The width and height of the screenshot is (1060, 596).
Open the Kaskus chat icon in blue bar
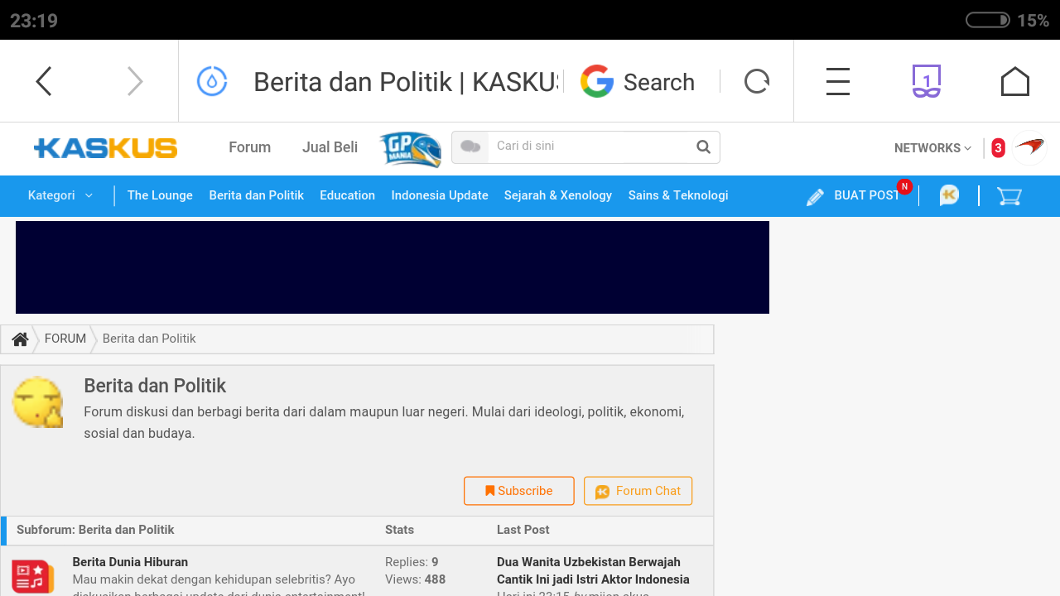pyautogui.click(x=949, y=196)
